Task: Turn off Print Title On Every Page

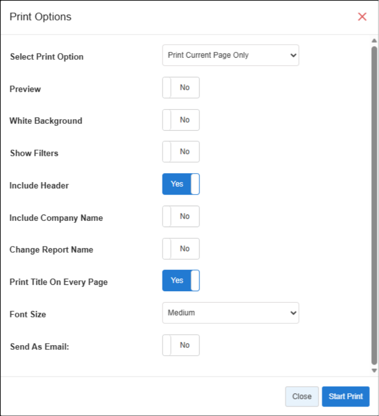Action: point(181,281)
